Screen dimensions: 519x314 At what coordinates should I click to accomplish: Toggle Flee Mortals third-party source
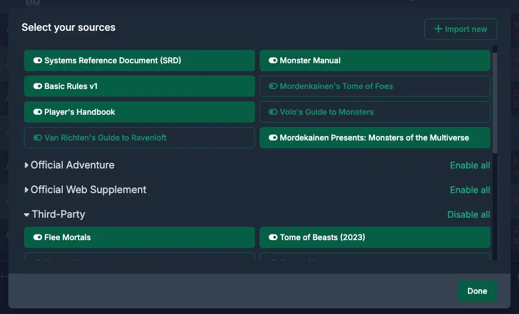point(140,237)
